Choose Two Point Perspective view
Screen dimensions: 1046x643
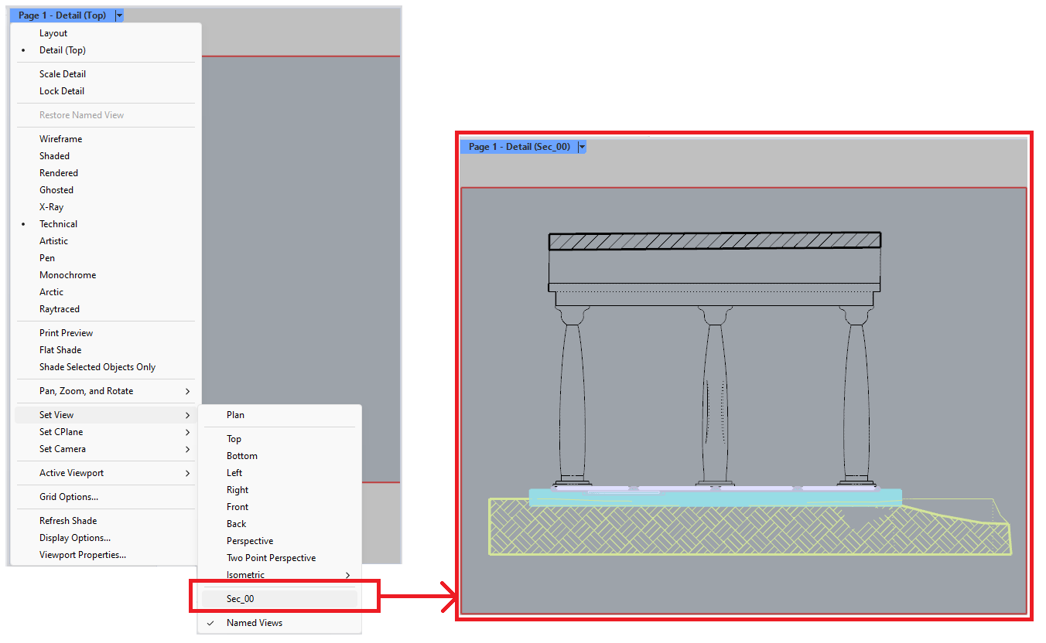(271, 557)
